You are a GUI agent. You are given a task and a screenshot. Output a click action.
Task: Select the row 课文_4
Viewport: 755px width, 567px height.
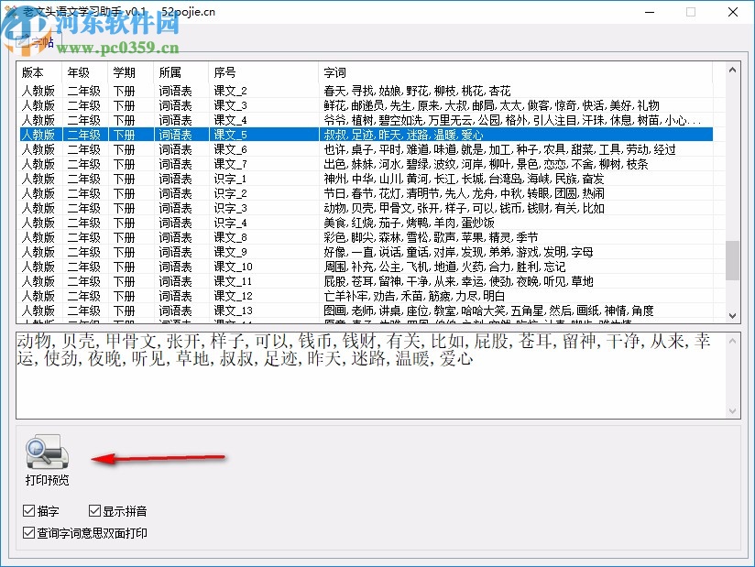(366, 120)
